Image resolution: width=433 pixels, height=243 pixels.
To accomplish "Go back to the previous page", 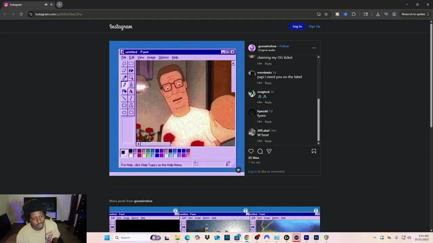I will (5, 14).
